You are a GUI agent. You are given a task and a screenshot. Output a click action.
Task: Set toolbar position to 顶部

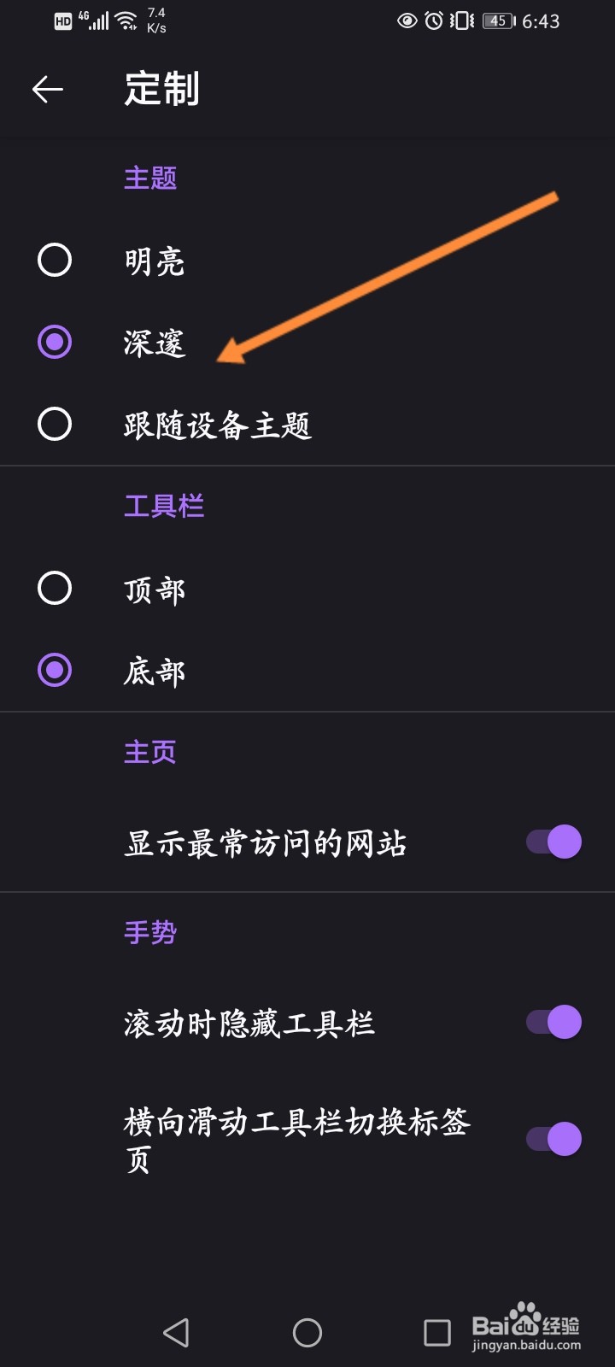(x=55, y=588)
